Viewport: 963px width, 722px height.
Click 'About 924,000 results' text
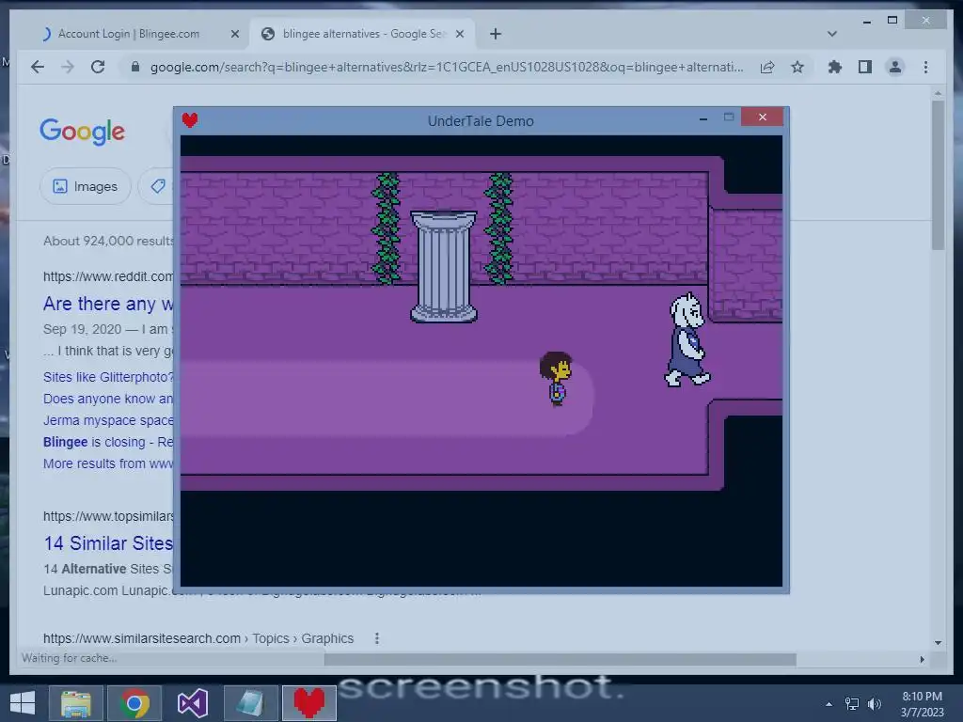[x=108, y=241]
